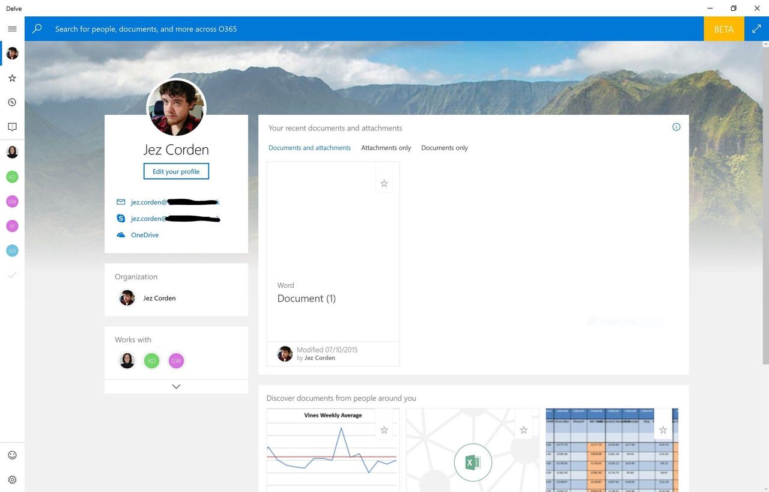Screen dimensions: 769x492
Task: Click Edit your profile button
Action: (176, 171)
